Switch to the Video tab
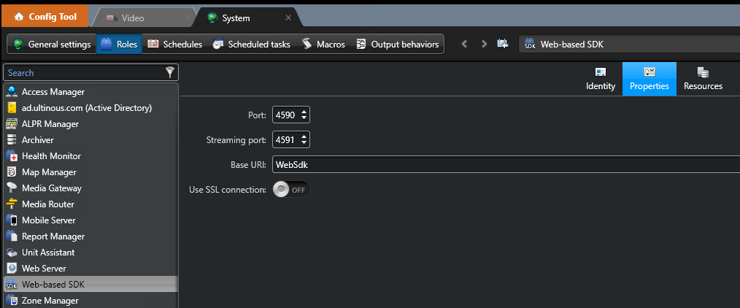740x308 pixels. pos(133,18)
